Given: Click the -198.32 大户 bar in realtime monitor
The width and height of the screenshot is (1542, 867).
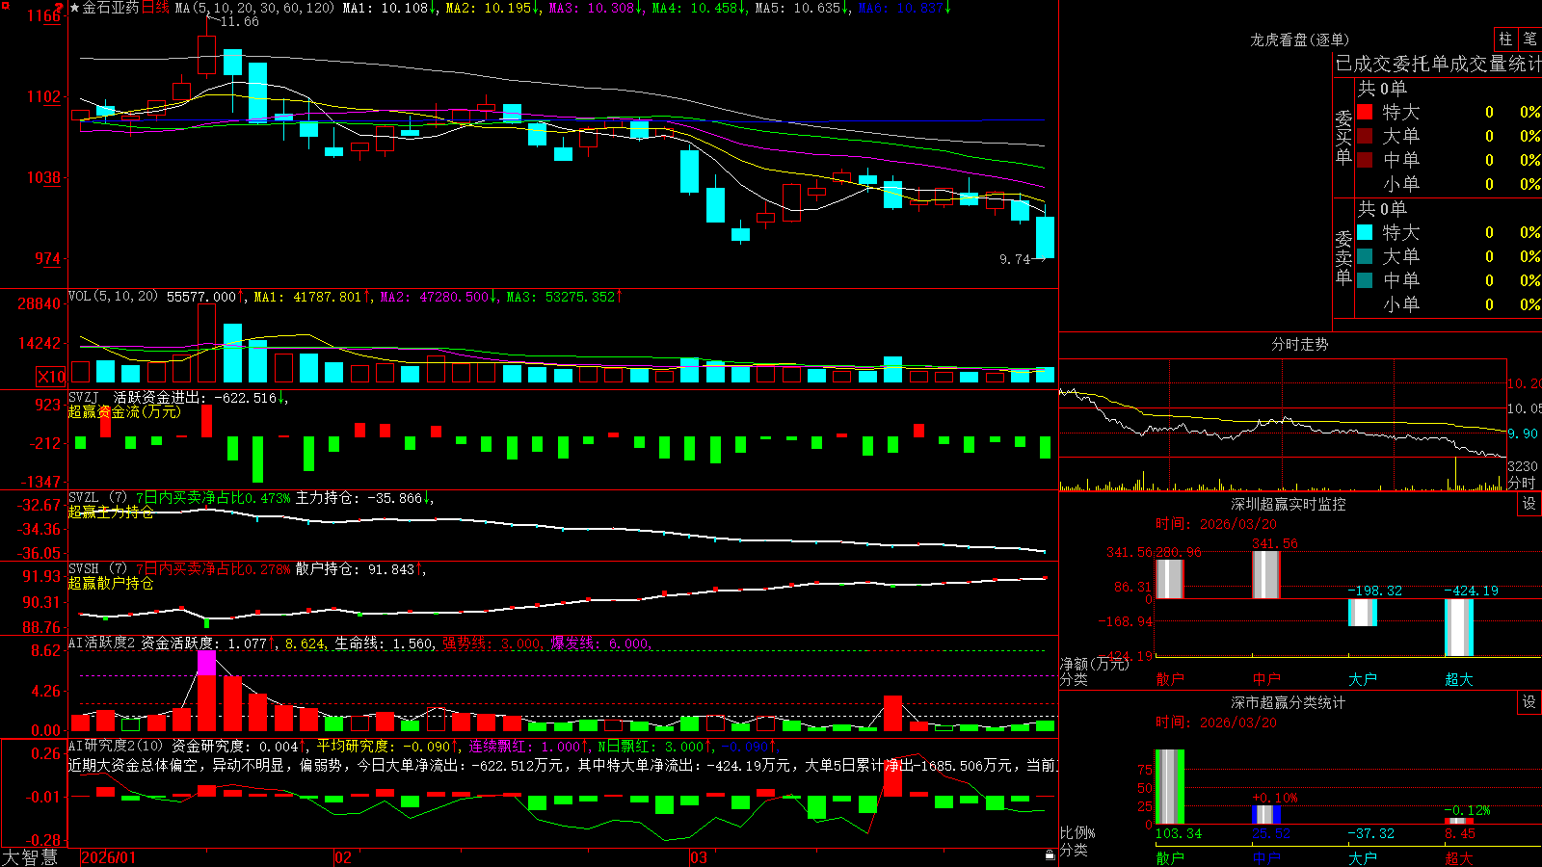Looking at the screenshot, I should 1363,613.
